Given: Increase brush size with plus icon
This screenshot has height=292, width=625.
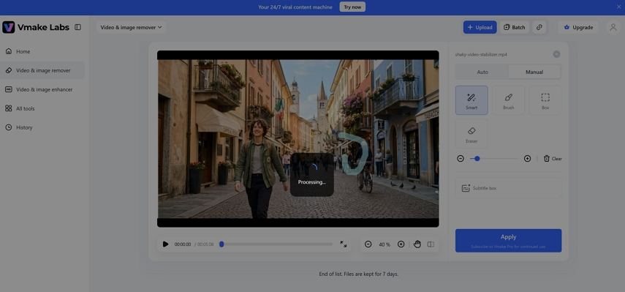Looking at the screenshot, I should (x=527, y=159).
